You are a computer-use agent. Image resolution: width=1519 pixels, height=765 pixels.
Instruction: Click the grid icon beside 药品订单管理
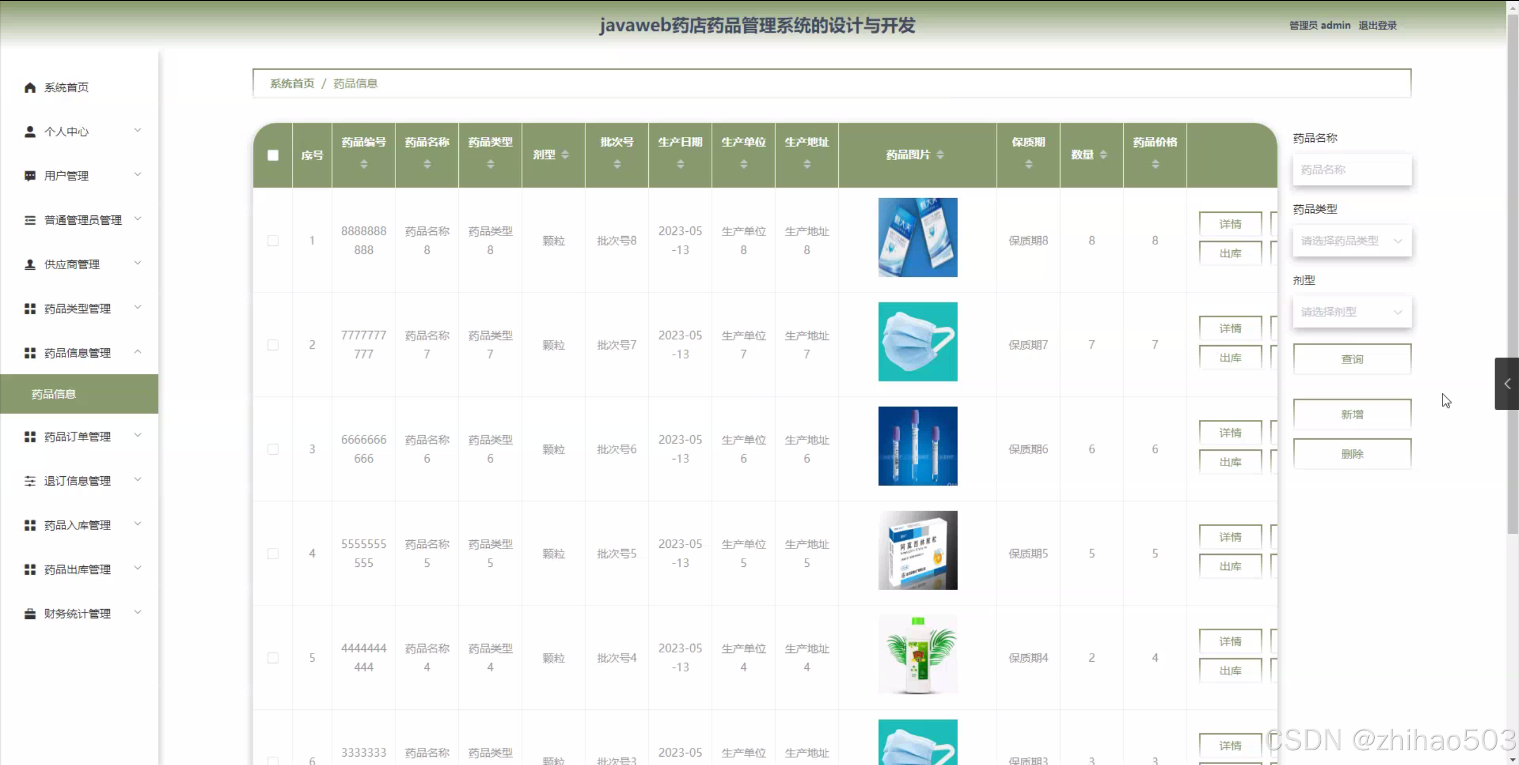click(30, 436)
